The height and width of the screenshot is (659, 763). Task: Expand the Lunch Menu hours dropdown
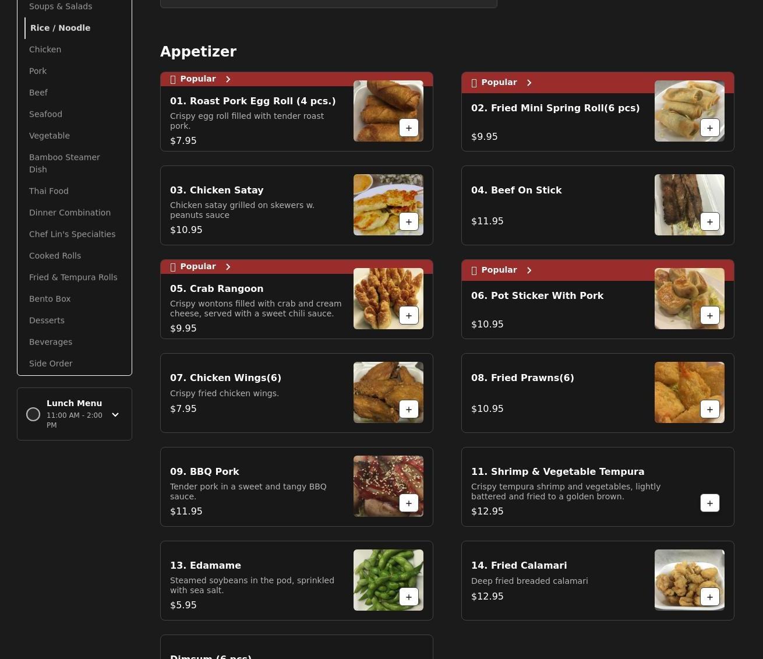pyautogui.click(x=115, y=415)
